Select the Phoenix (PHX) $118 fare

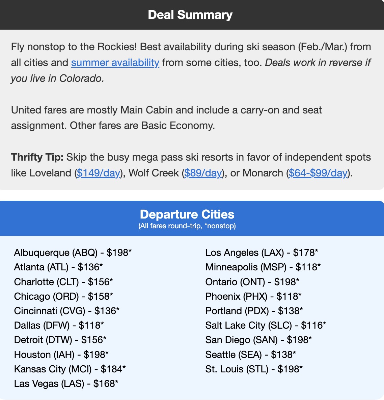[253, 296]
